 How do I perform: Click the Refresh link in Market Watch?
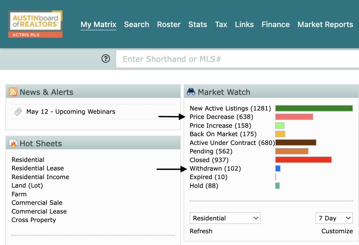point(201,231)
